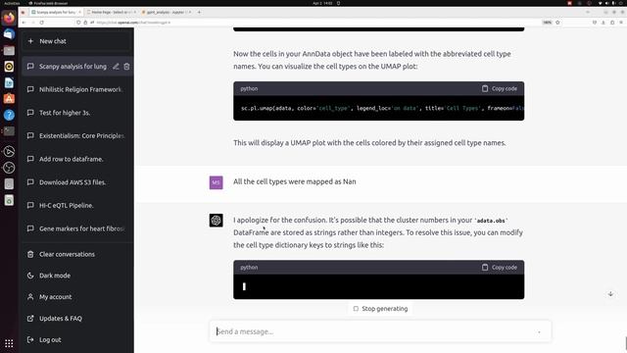Viewport: 627px width, 353px height.
Task: Open the Scanpy analysis for lung chat
Action: [72, 67]
